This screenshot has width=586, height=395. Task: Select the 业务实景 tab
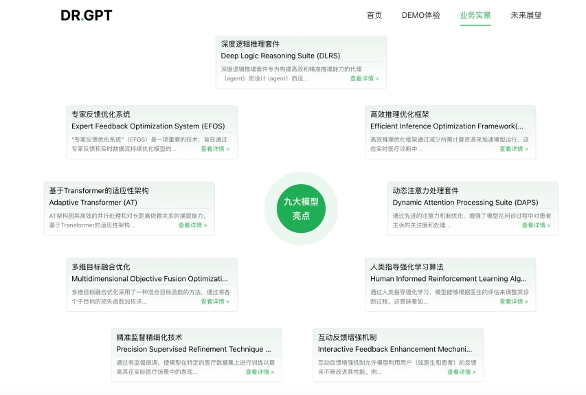click(x=475, y=15)
